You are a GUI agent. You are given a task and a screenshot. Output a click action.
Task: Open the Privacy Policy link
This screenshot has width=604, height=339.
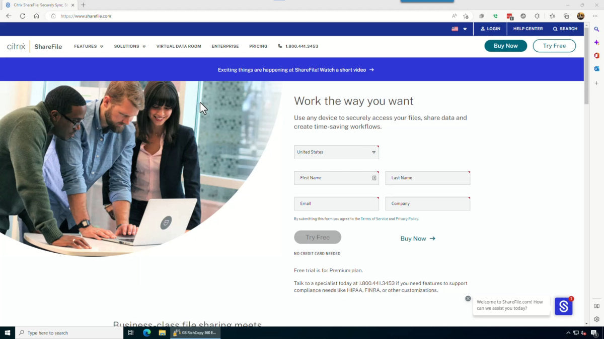[407, 219]
